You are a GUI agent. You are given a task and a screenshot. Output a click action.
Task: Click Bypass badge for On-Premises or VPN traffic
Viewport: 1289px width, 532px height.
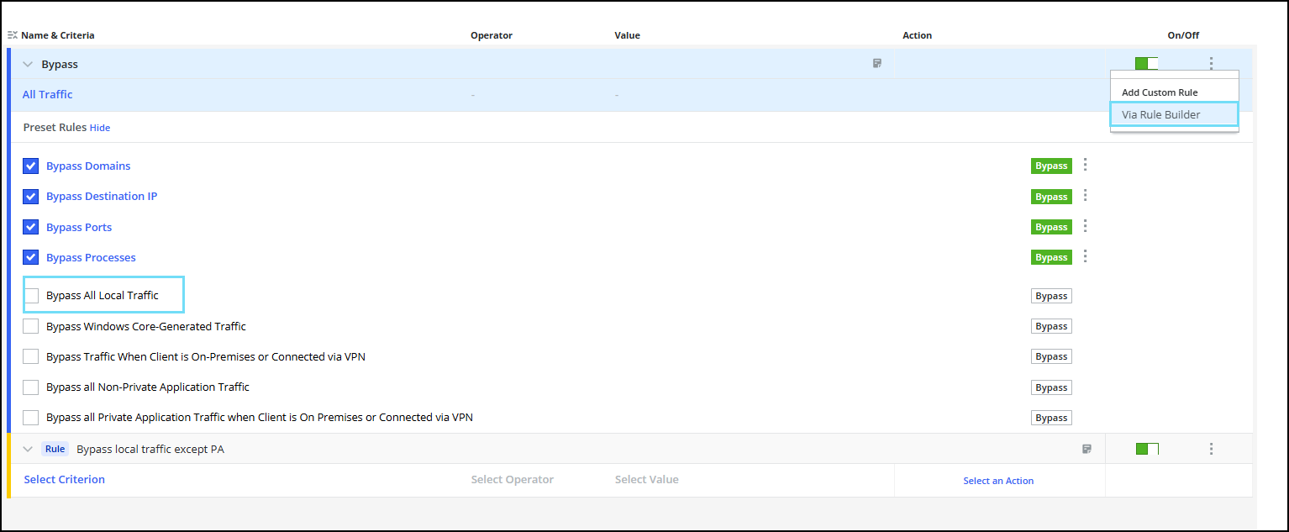coord(1051,356)
